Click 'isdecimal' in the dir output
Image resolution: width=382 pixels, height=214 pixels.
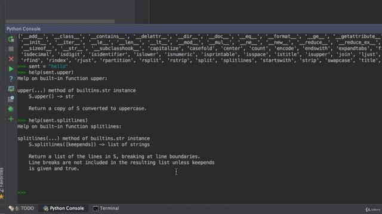(x=36, y=54)
